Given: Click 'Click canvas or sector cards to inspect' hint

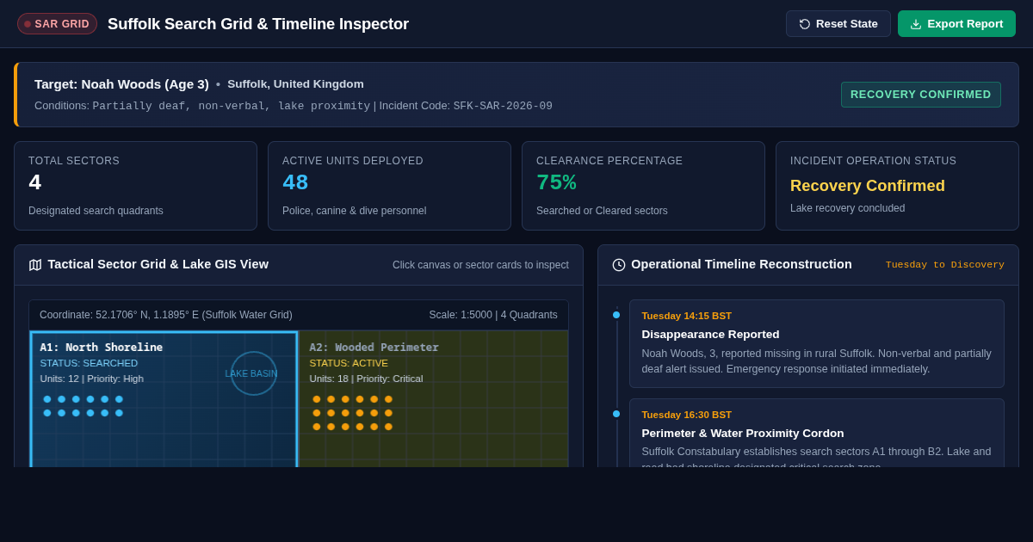Looking at the screenshot, I should [480, 265].
